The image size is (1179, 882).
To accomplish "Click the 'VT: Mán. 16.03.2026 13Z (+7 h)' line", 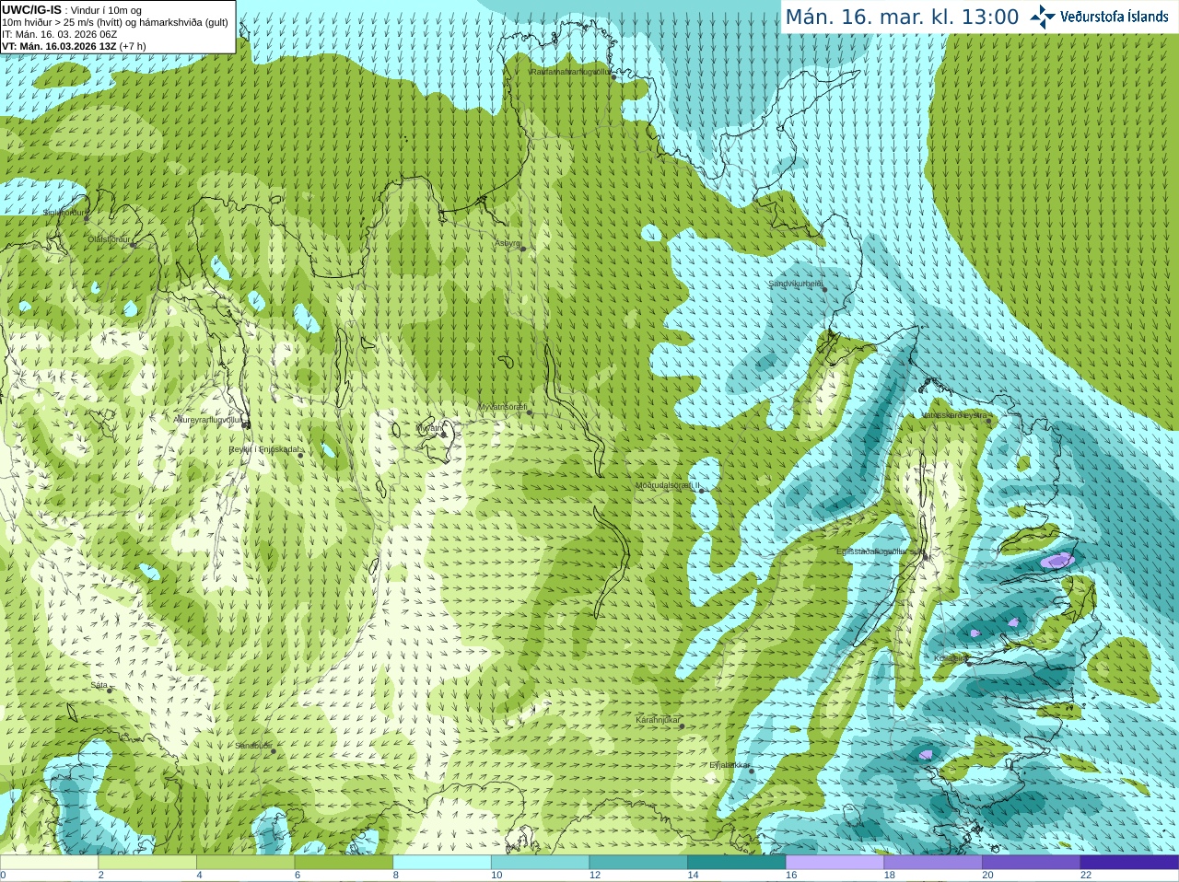I will point(74,46).
